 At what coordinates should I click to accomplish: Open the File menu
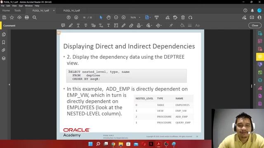(2, 6)
